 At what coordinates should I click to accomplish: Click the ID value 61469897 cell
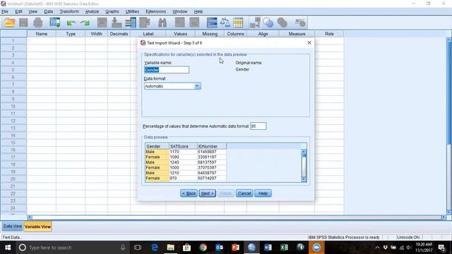click(212, 152)
